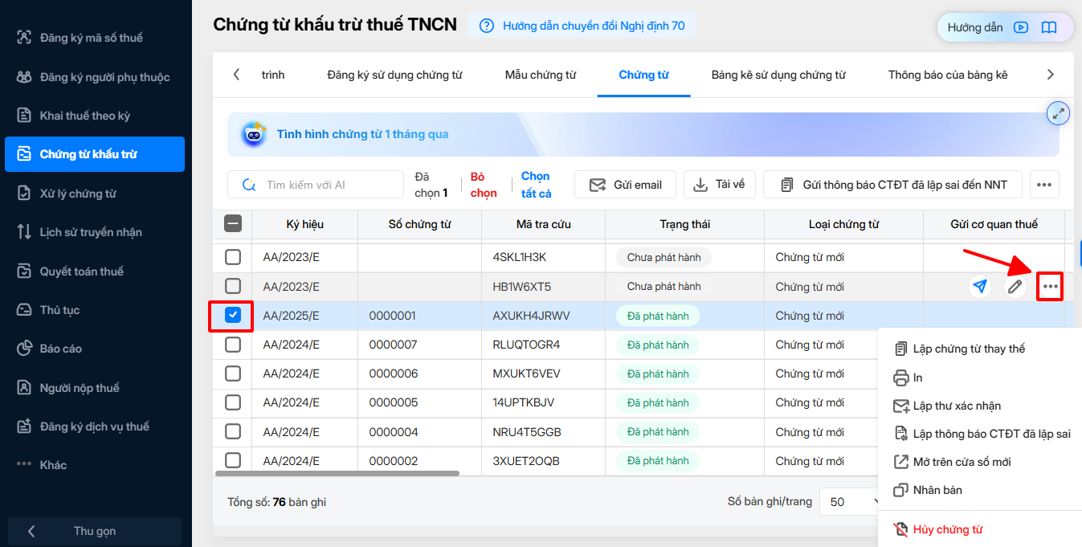The height and width of the screenshot is (547, 1082).
Task: Click the fullscreen expand arrows icon
Action: click(1059, 114)
